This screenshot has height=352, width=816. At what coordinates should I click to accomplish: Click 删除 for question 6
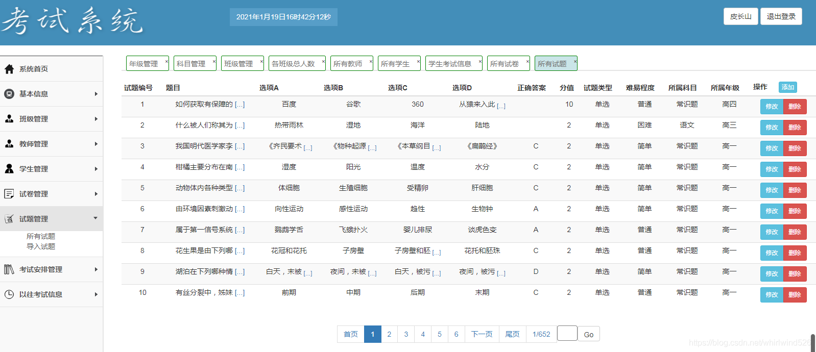(795, 211)
